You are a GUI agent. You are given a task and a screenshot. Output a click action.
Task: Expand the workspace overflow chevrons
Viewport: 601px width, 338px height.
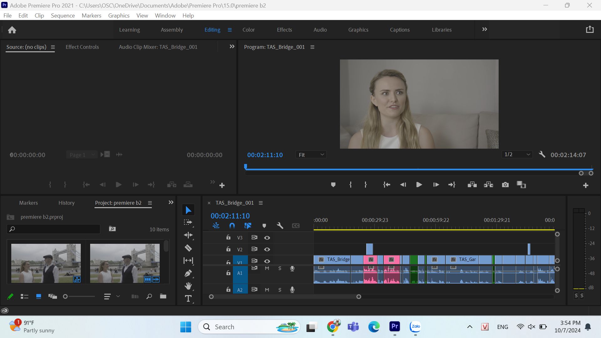click(485, 29)
